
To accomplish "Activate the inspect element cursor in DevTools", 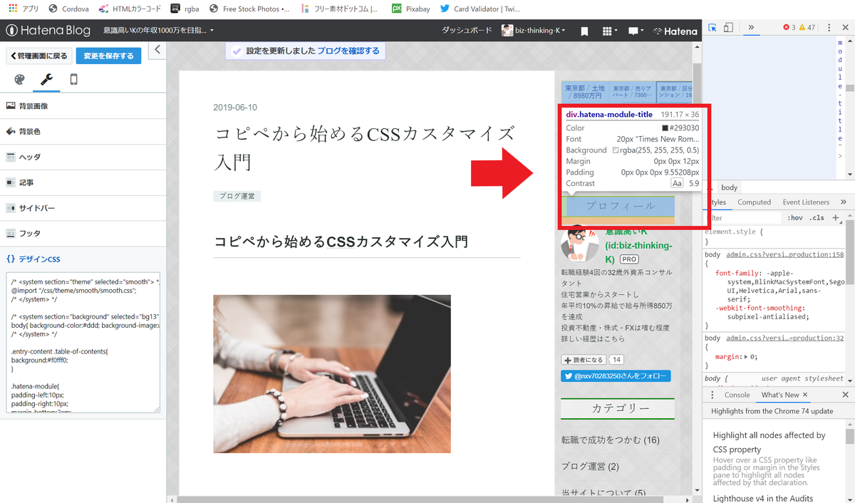I will 713,27.
